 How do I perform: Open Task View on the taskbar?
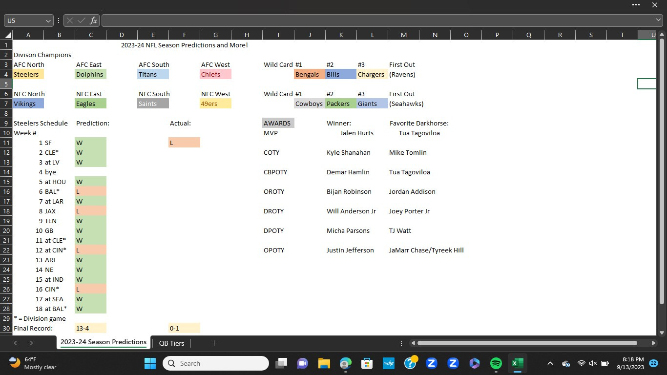pos(281,363)
